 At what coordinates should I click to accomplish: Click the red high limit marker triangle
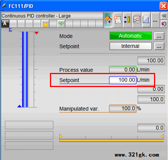pos(37,33)
